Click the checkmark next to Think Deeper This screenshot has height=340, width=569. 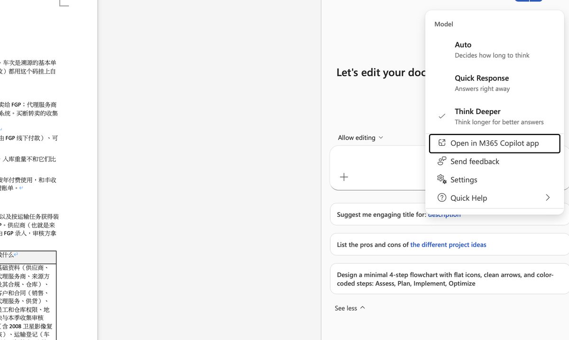coord(442,116)
